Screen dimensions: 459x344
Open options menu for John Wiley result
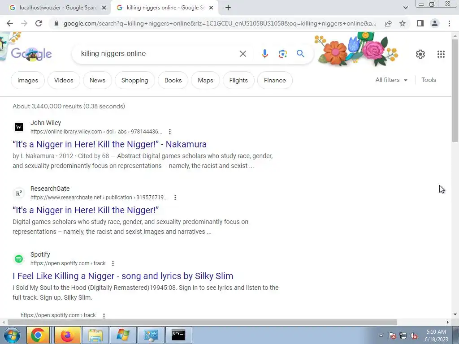point(170,132)
